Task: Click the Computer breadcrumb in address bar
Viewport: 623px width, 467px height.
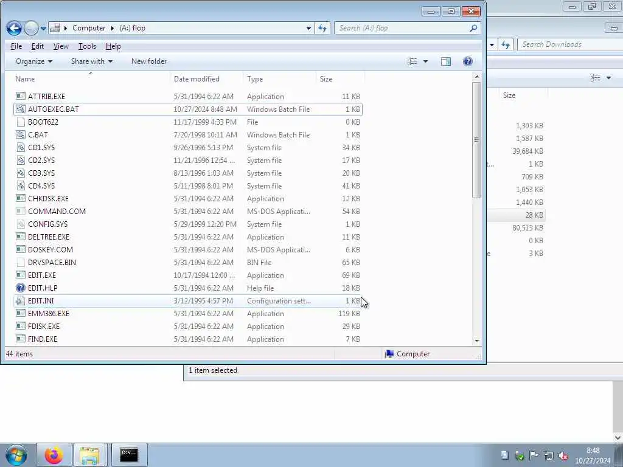Action: [89, 28]
